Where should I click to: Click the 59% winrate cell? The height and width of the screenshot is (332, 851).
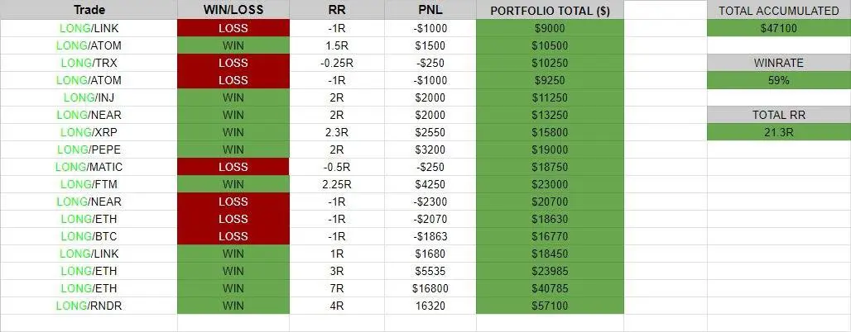coord(779,80)
